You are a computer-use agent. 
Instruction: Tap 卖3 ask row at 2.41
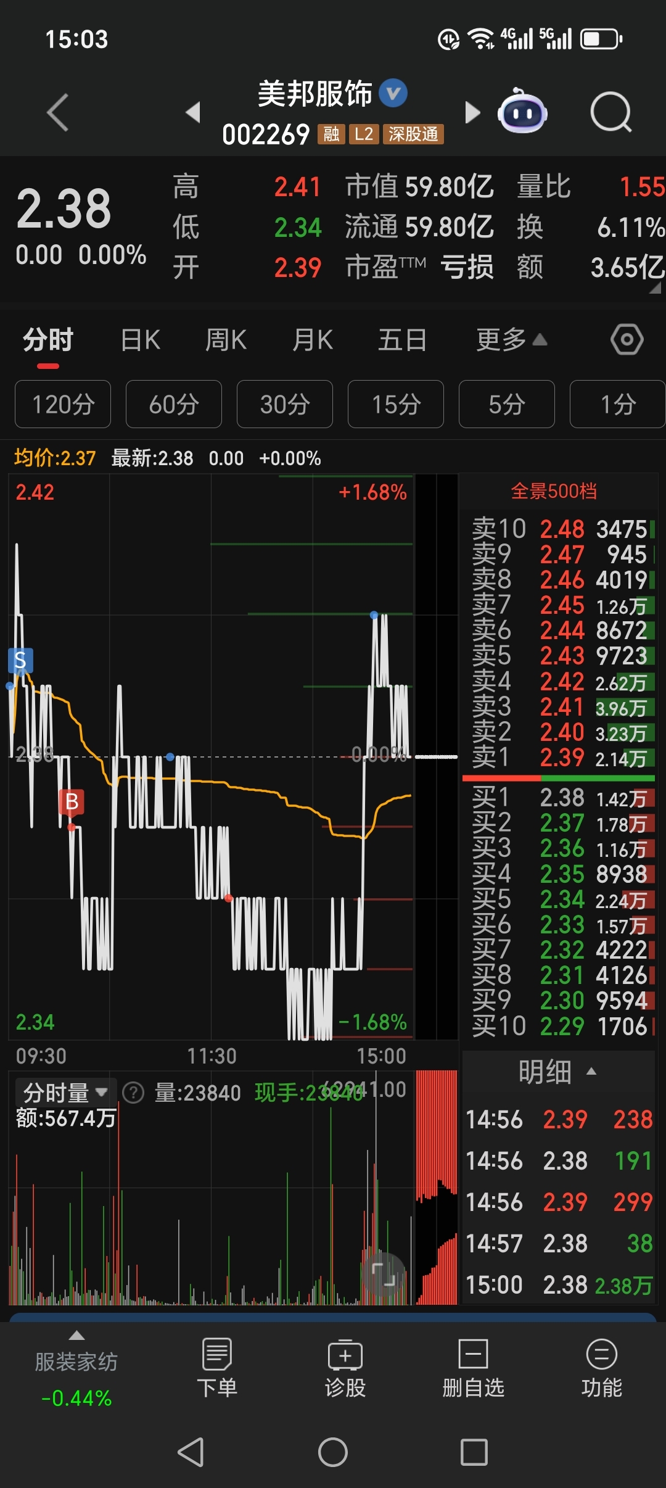pos(560,707)
